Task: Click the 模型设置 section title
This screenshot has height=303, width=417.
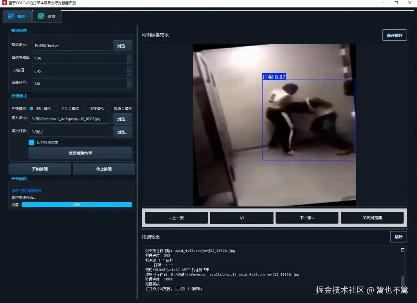Action: (19, 31)
